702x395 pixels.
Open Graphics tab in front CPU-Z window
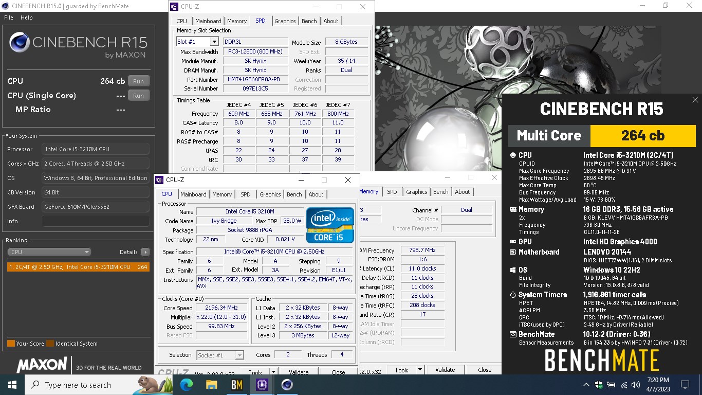coord(270,194)
